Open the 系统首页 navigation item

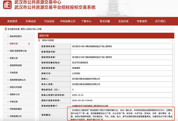12,21
